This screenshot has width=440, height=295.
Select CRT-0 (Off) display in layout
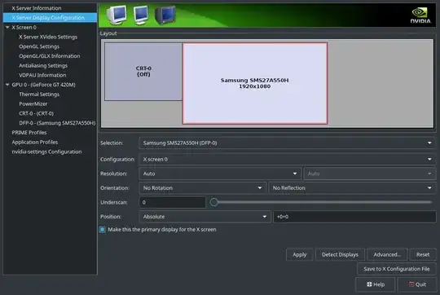click(x=143, y=72)
